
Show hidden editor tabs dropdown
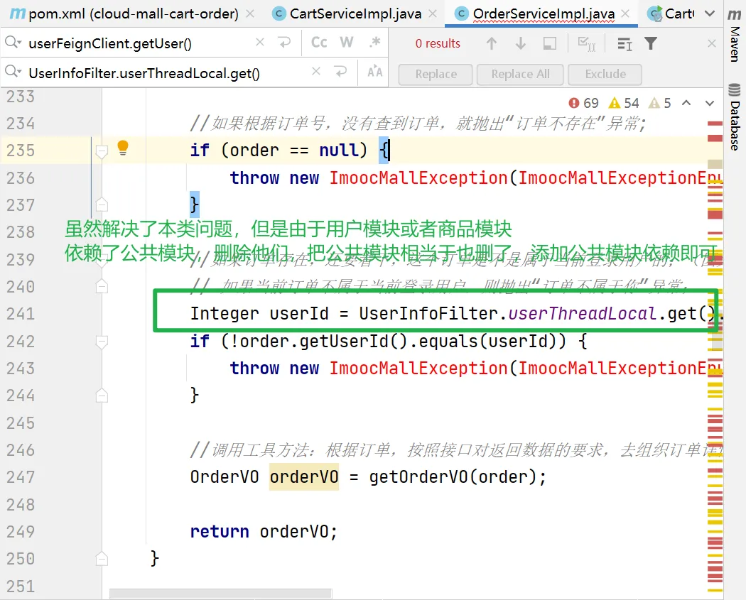(x=709, y=13)
